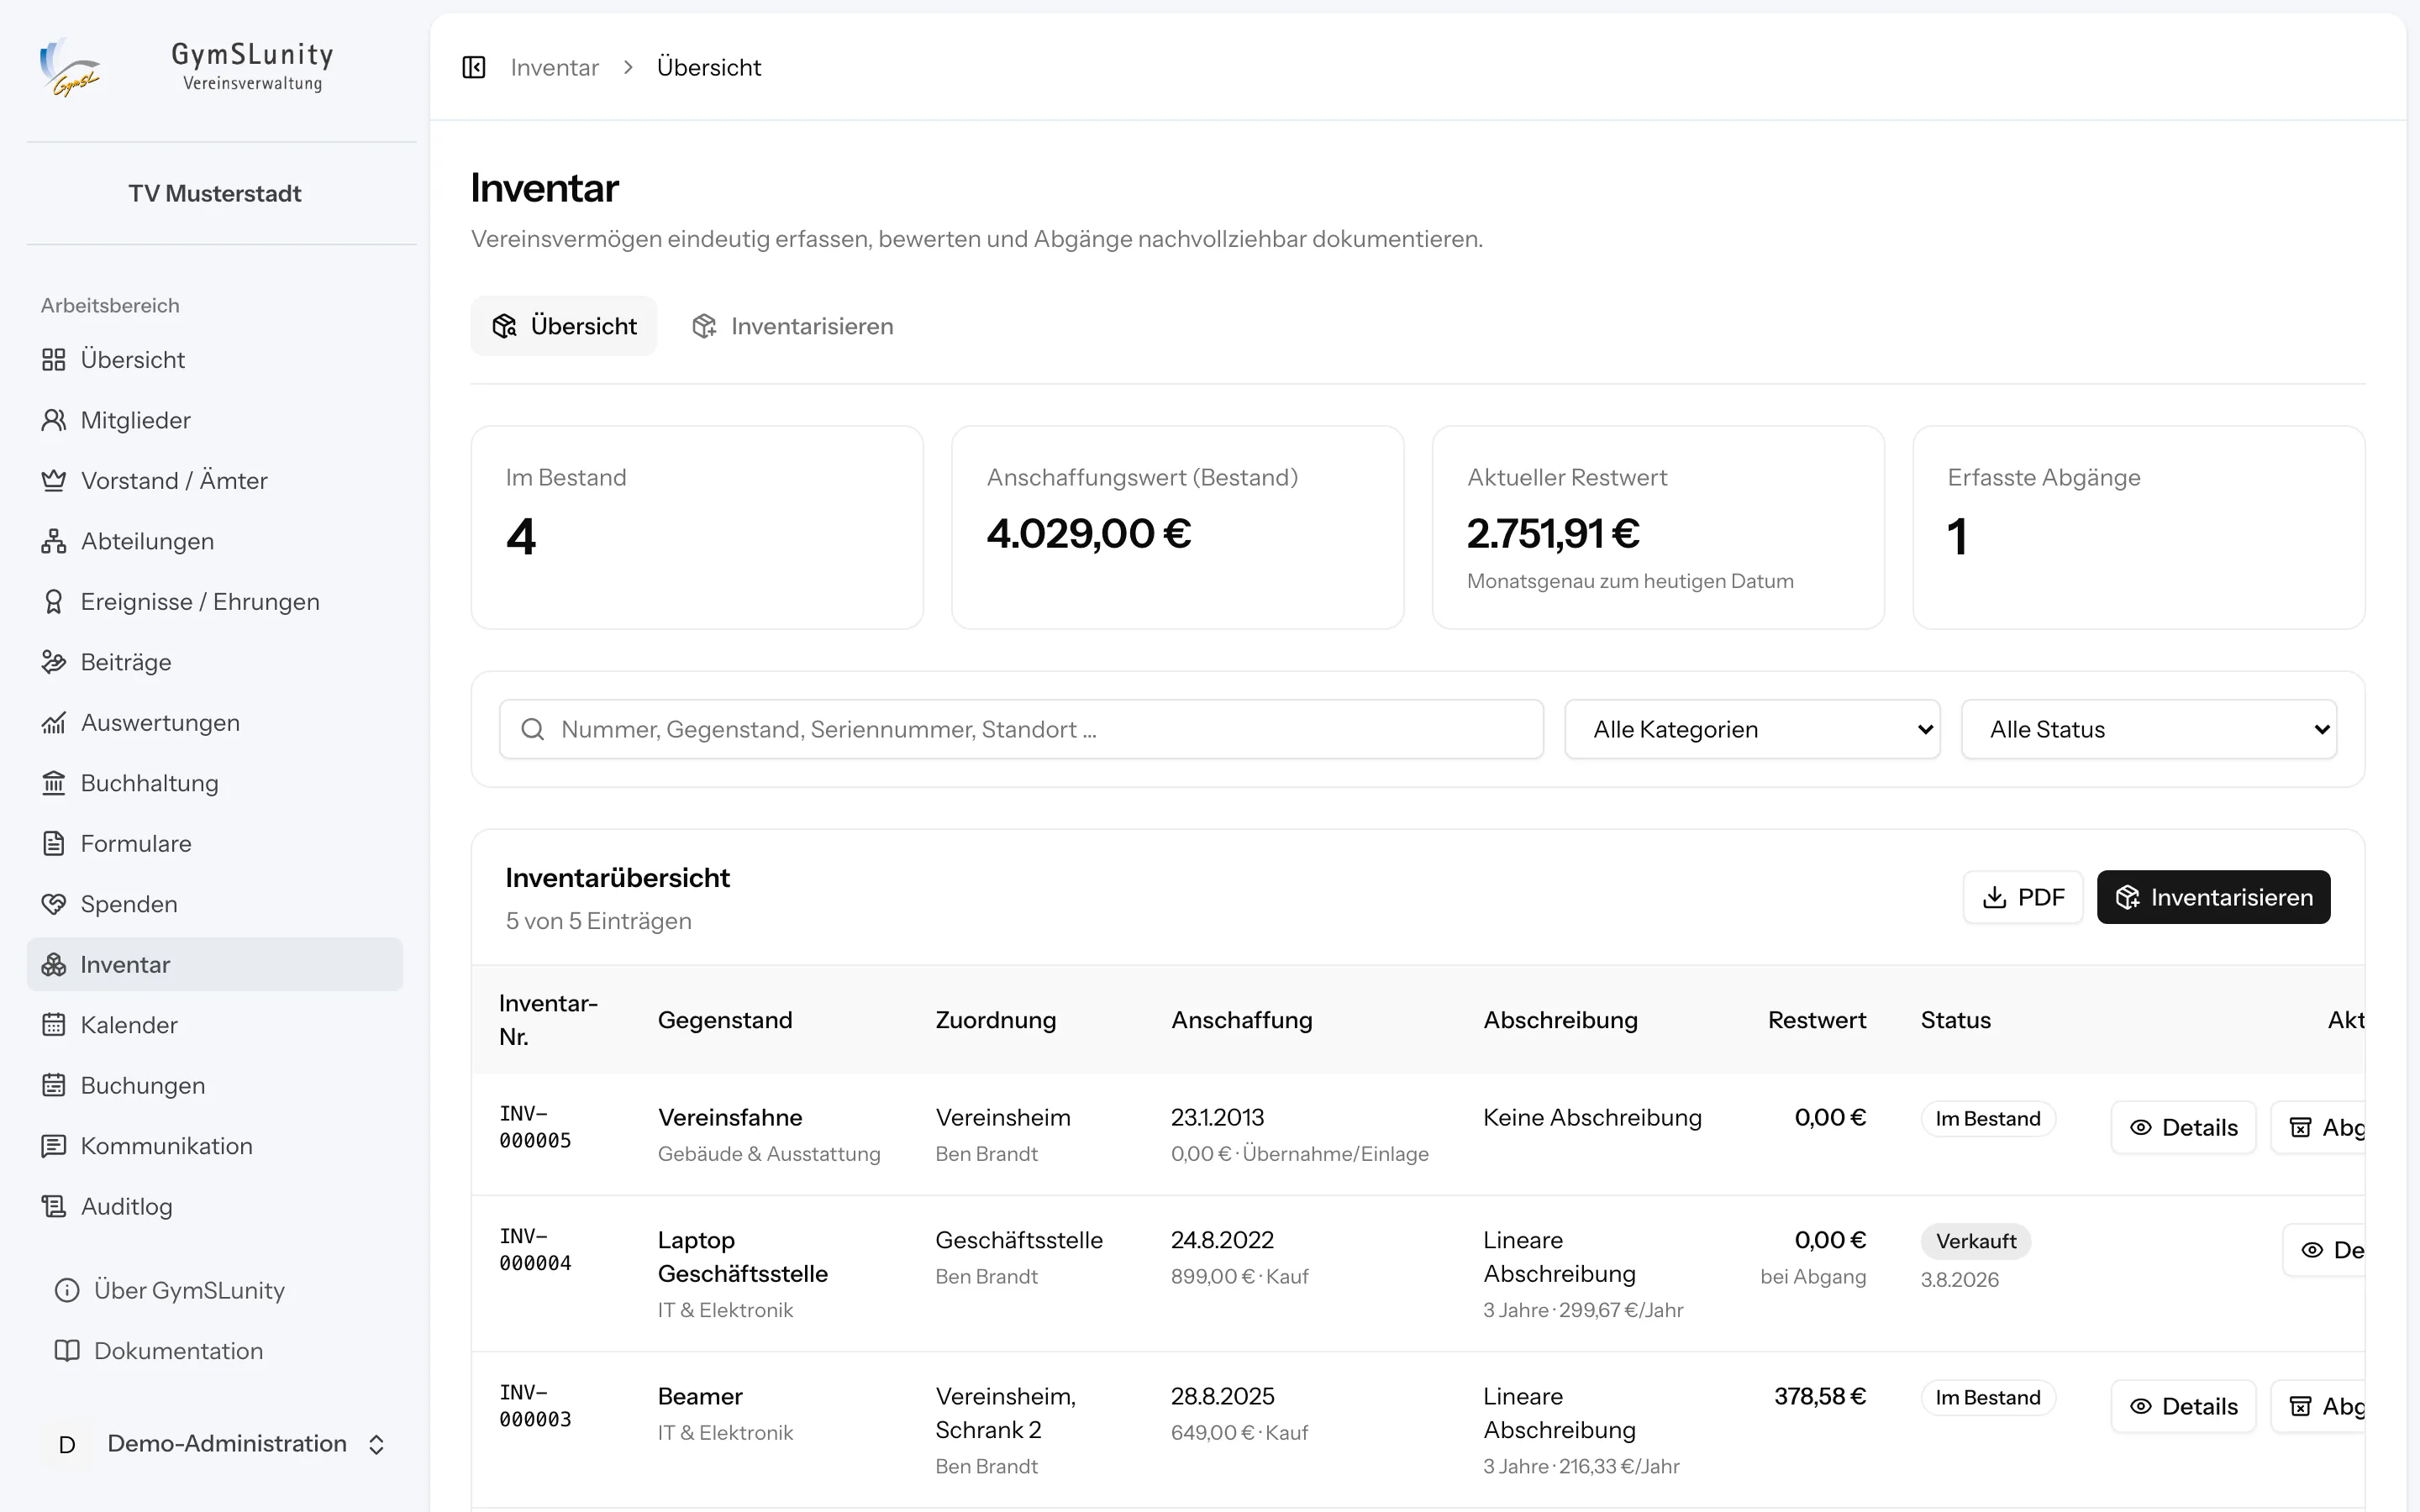Image resolution: width=2420 pixels, height=1512 pixels.
Task: Collapse the sidebar using the panel toggle icon
Action: point(474,67)
